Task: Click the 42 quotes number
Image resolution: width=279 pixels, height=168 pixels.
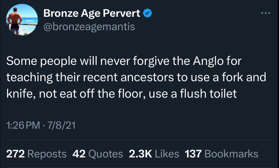Action: 78,154
